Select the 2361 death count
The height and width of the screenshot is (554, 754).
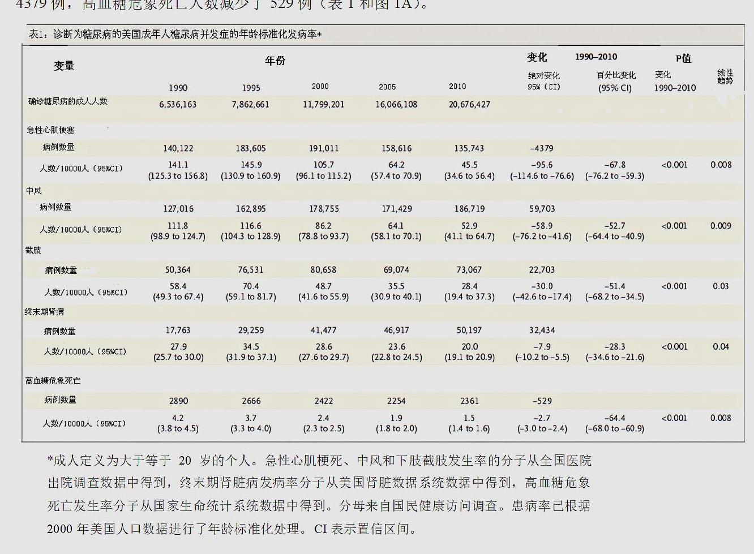click(x=469, y=401)
